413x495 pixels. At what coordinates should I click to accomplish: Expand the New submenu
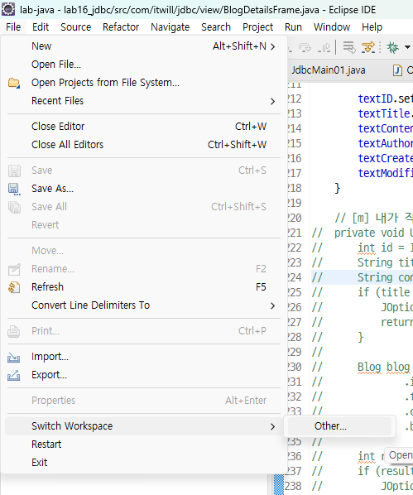(x=144, y=46)
